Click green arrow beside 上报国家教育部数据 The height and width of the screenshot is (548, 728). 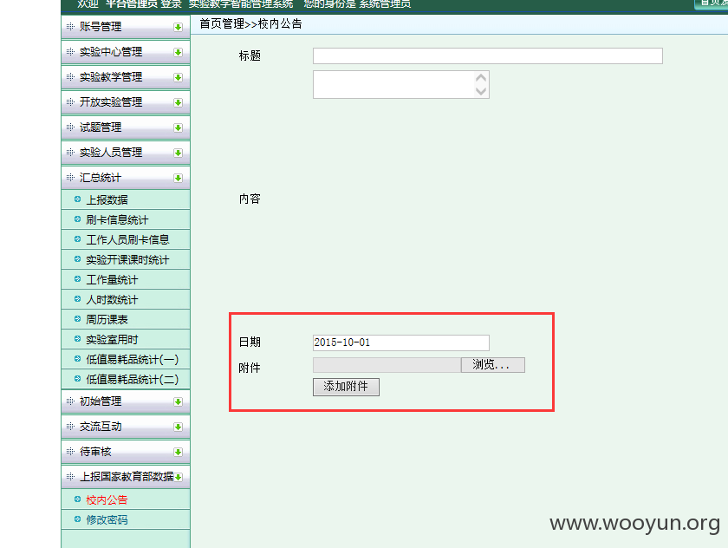click(x=178, y=477)
